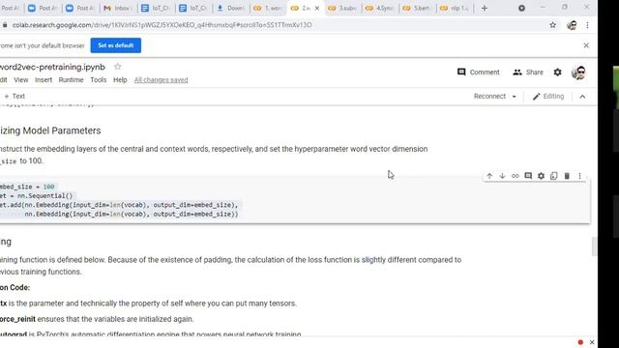This screenshot has width=619, height=348.
Task: Copy link to cell icon
Action: (x=516, y=176)
